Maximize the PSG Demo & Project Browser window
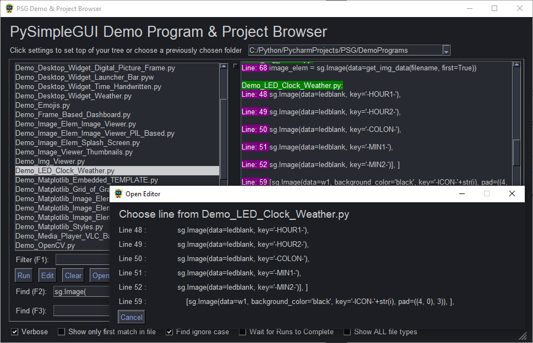Viewport: 533px width, 343px height. pos(494,8)
